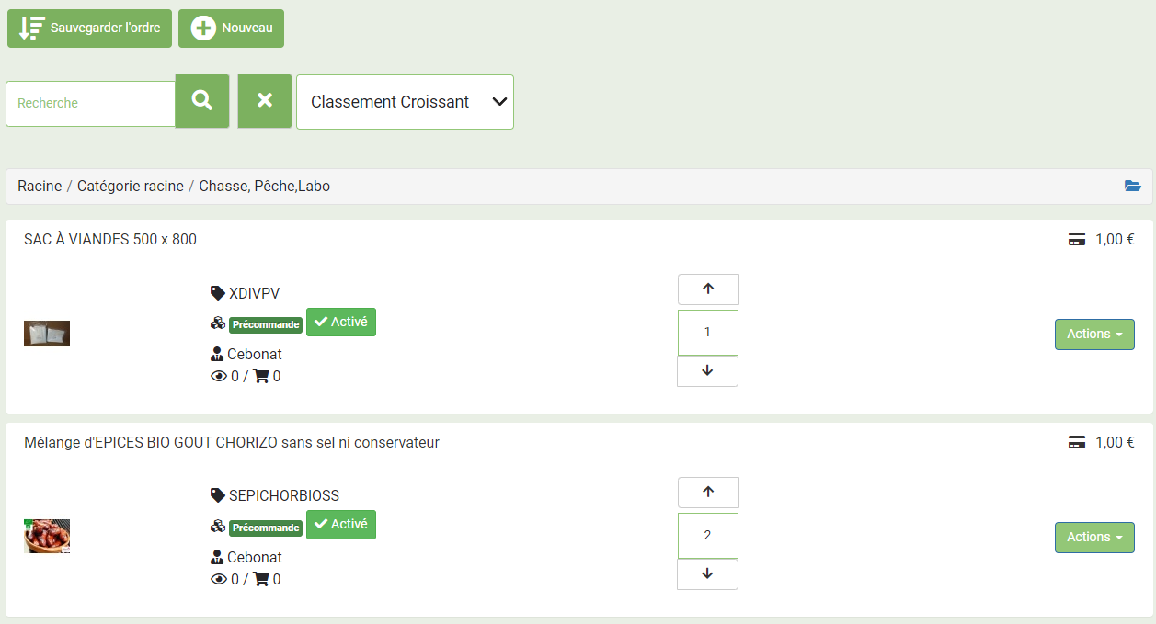The image size is (1156, 624).
Task: Move SAC À VIANDES product down
Action: pyautogui.click(x=707, y=371)
